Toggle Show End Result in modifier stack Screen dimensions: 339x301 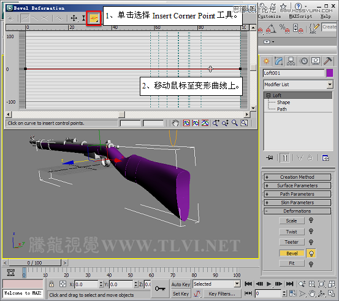pyautogui.click(x=284, y=158)
